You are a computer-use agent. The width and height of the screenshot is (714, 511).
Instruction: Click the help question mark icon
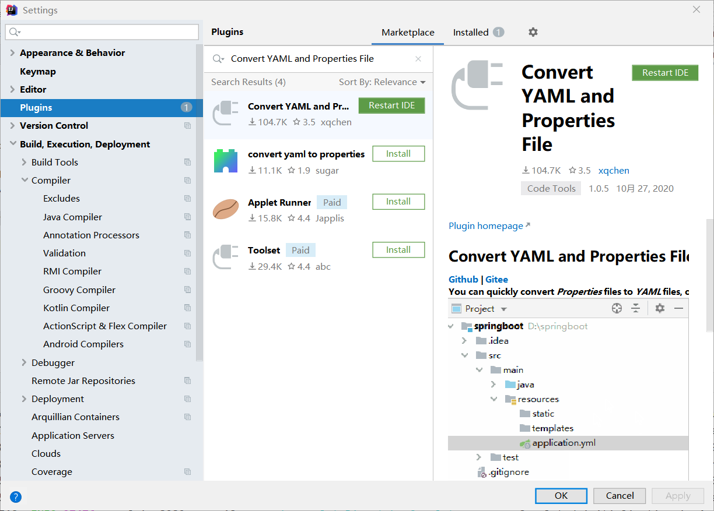coord(16,497)
